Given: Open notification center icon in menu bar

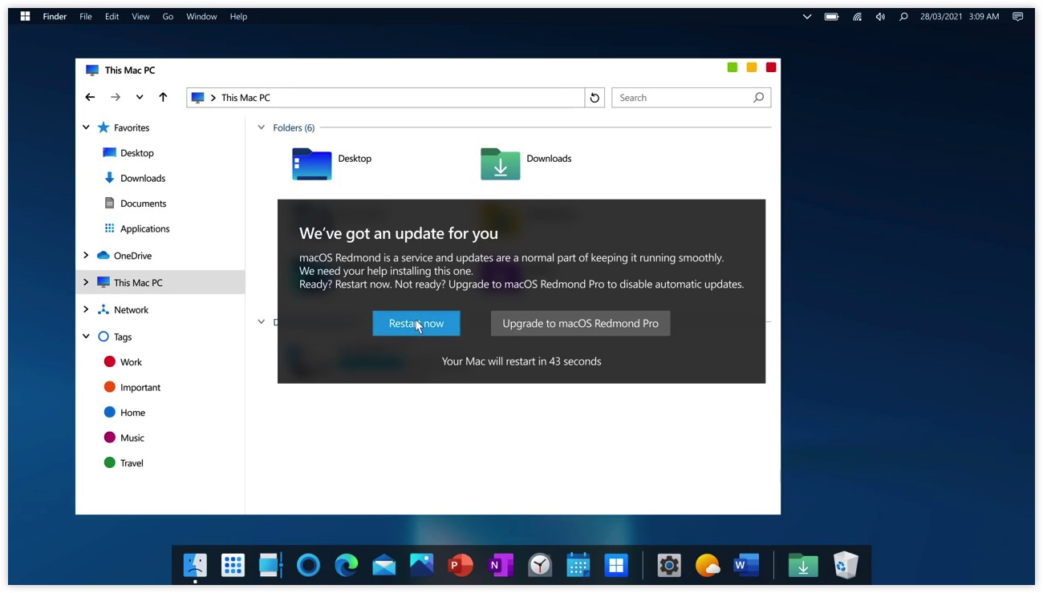Looking at the screenshot, I should (1017, 16).
